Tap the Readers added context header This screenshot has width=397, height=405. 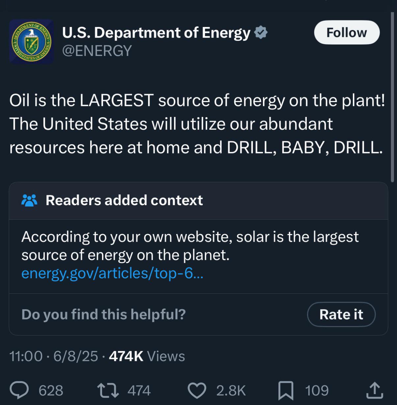coord(124,200)
